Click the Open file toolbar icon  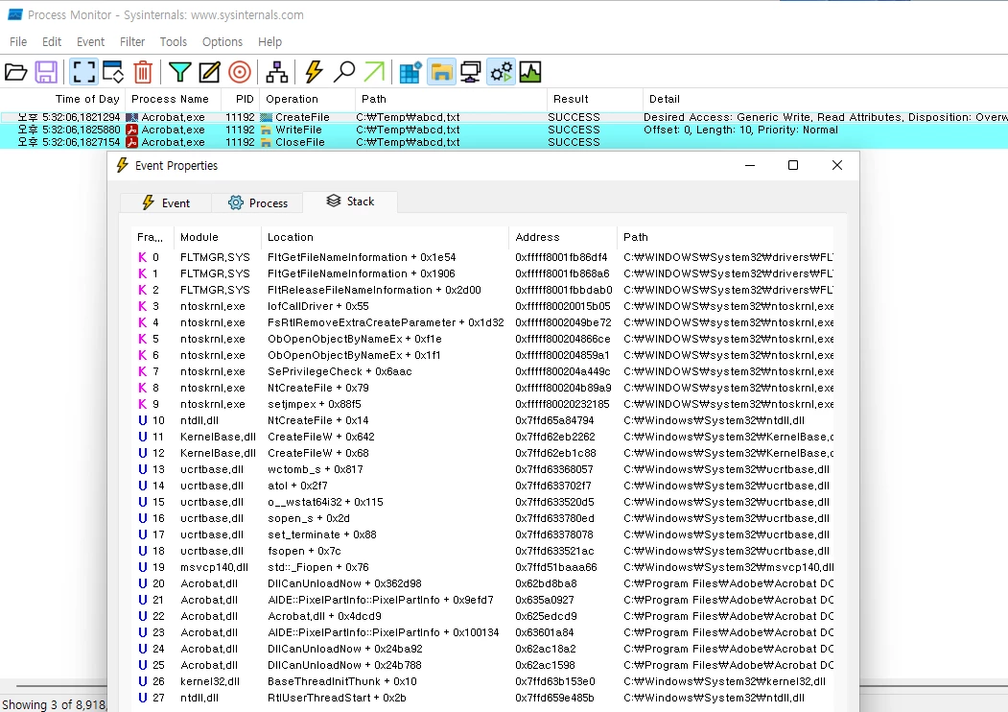coord(16,72)
